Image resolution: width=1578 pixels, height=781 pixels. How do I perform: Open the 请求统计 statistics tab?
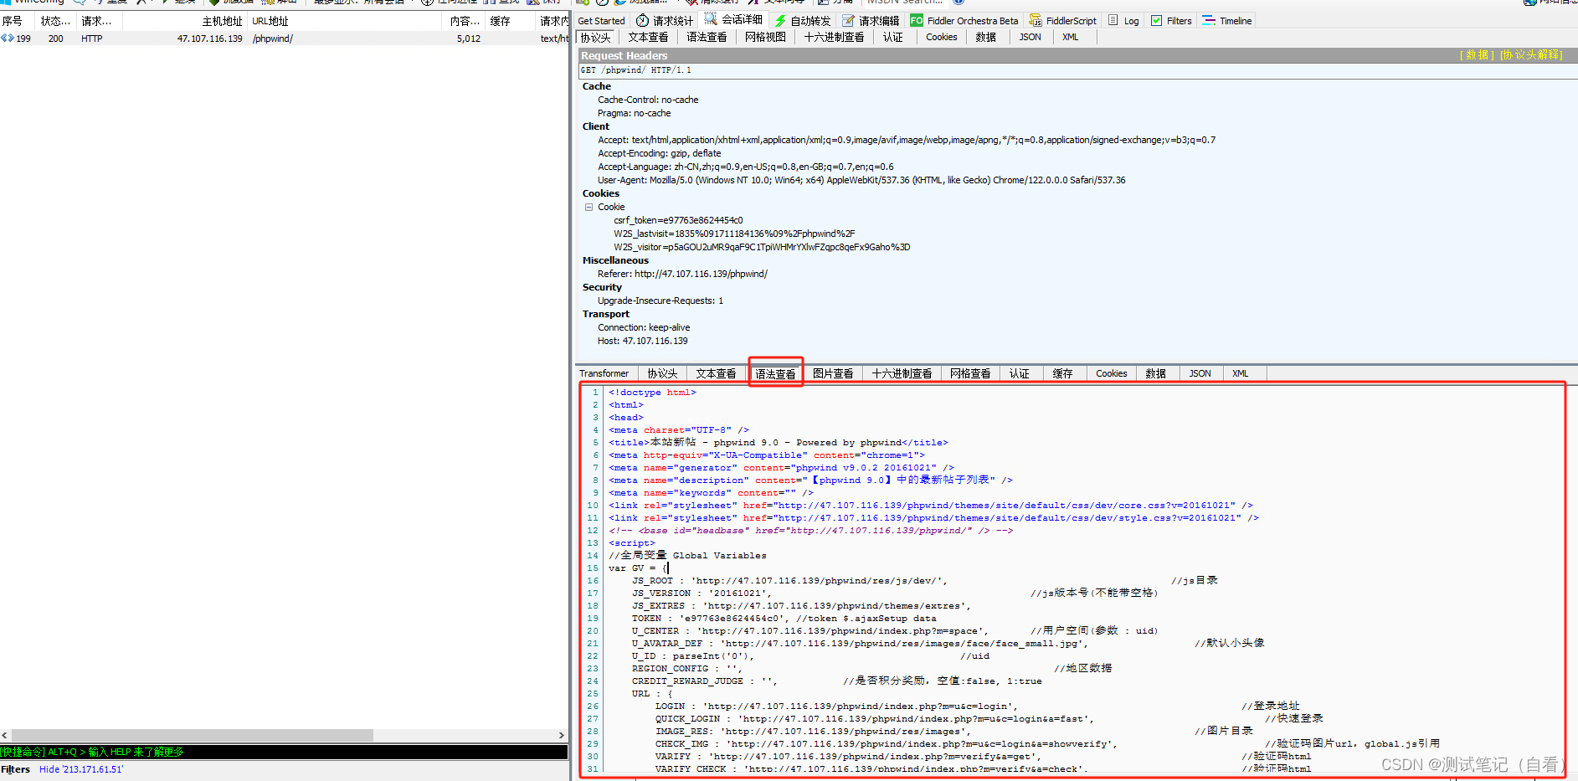click(x=664, y=20)
